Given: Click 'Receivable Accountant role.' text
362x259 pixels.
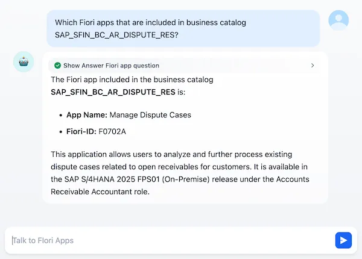Looking at the screenshot, I should click(100, 192).
